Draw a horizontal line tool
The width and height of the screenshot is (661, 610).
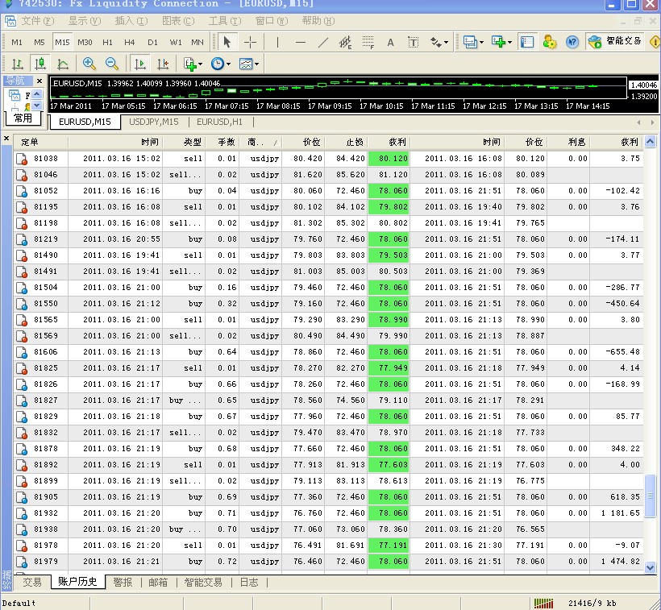(301, 42)
